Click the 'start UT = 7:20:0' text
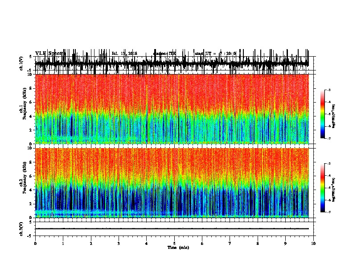The width and height of the screenshot is (353, 273). point(216,54)
